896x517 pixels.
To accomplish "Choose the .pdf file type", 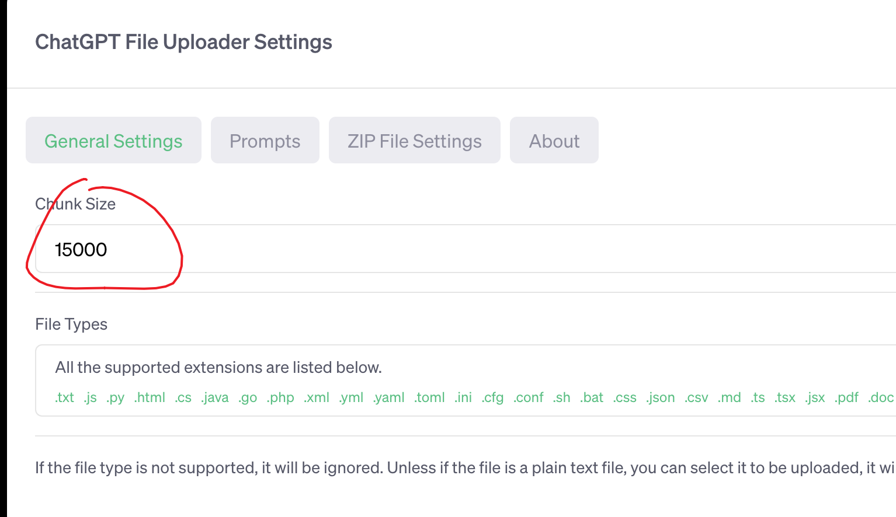I will click(x=846, y=397).
